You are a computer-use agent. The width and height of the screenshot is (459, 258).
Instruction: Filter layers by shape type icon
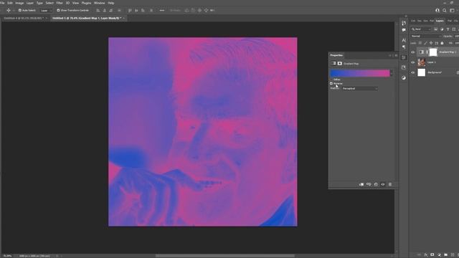click(x=454, y=29)
